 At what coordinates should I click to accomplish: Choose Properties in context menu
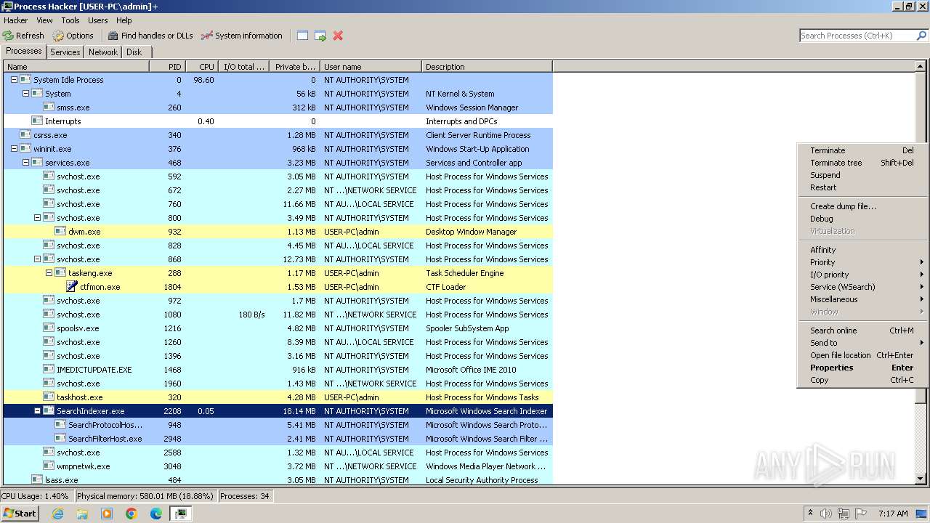tap(862, 368)
